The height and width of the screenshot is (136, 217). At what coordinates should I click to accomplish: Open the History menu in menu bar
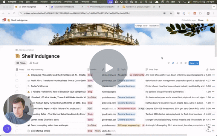coord(44,2)
